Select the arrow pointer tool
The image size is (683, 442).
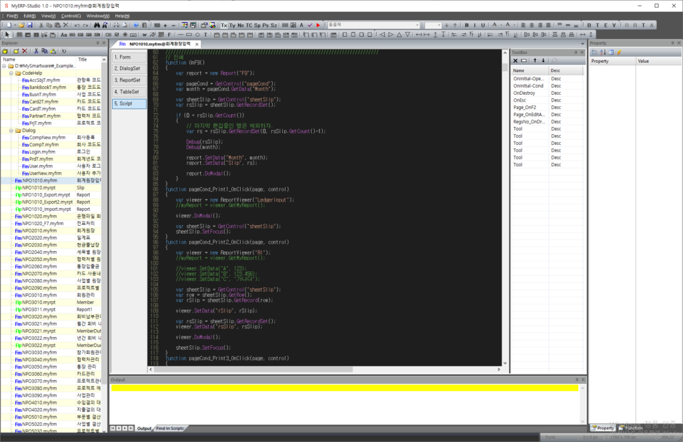click(7, 35)
